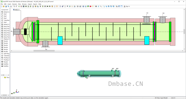This screenshot has width=186, height=99.
Task: Click the New file toolbar icon
Action: coord(1,6)
